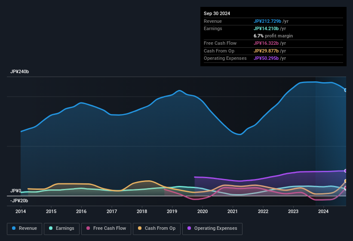Screen dimensions: 353x241
Task: Click the JP¥50.295b operating expenses value
Action: (x=266, y=58)
